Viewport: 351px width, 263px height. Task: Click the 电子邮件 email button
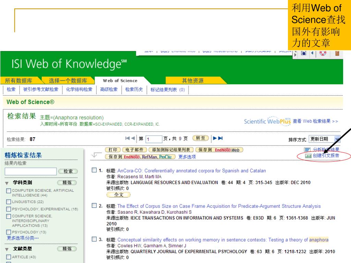(x=134, y=150)
